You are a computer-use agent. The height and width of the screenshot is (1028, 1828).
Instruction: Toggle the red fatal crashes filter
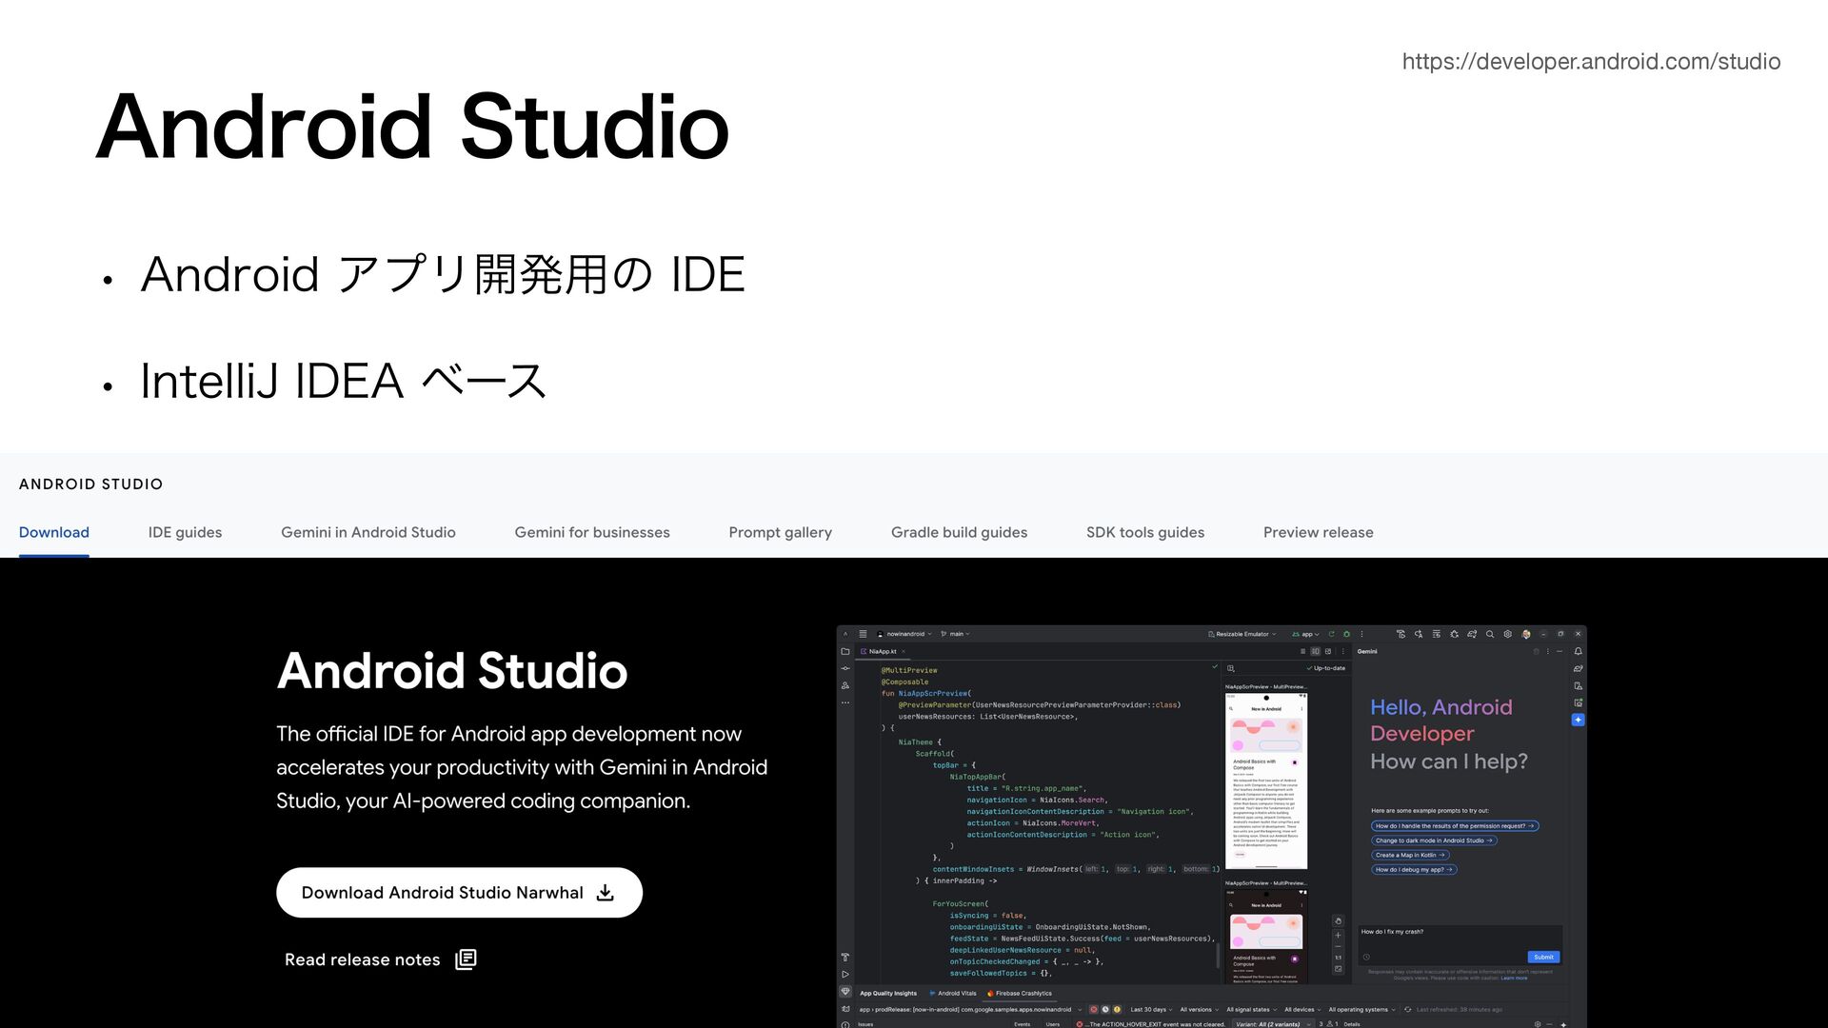coord(1094,1009)
